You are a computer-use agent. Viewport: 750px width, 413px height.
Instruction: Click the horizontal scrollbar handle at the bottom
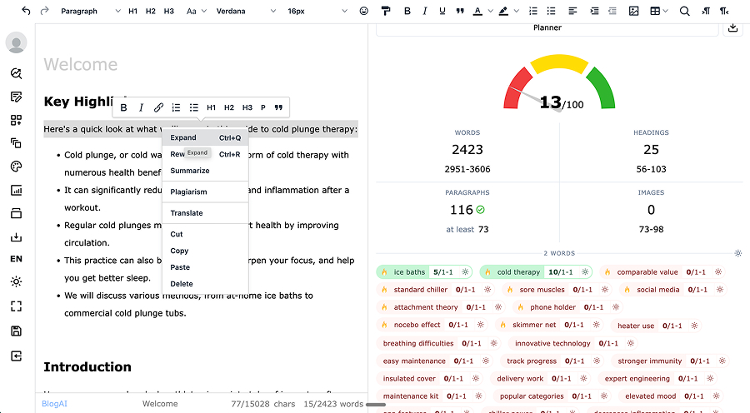(376, 405)
